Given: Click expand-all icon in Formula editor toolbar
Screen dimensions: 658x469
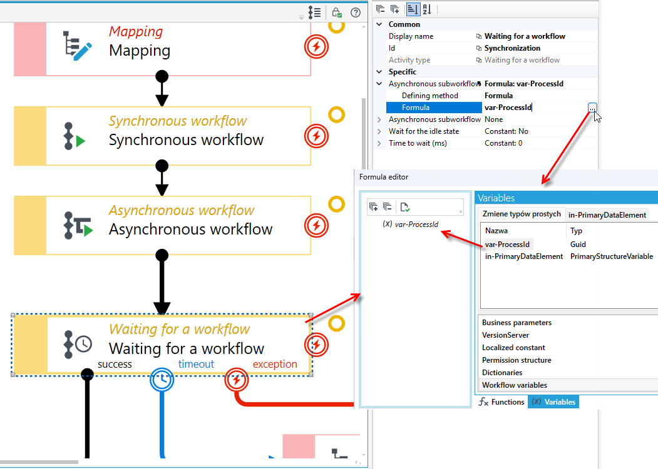Looking at the screenshot, I should point(374,206).
